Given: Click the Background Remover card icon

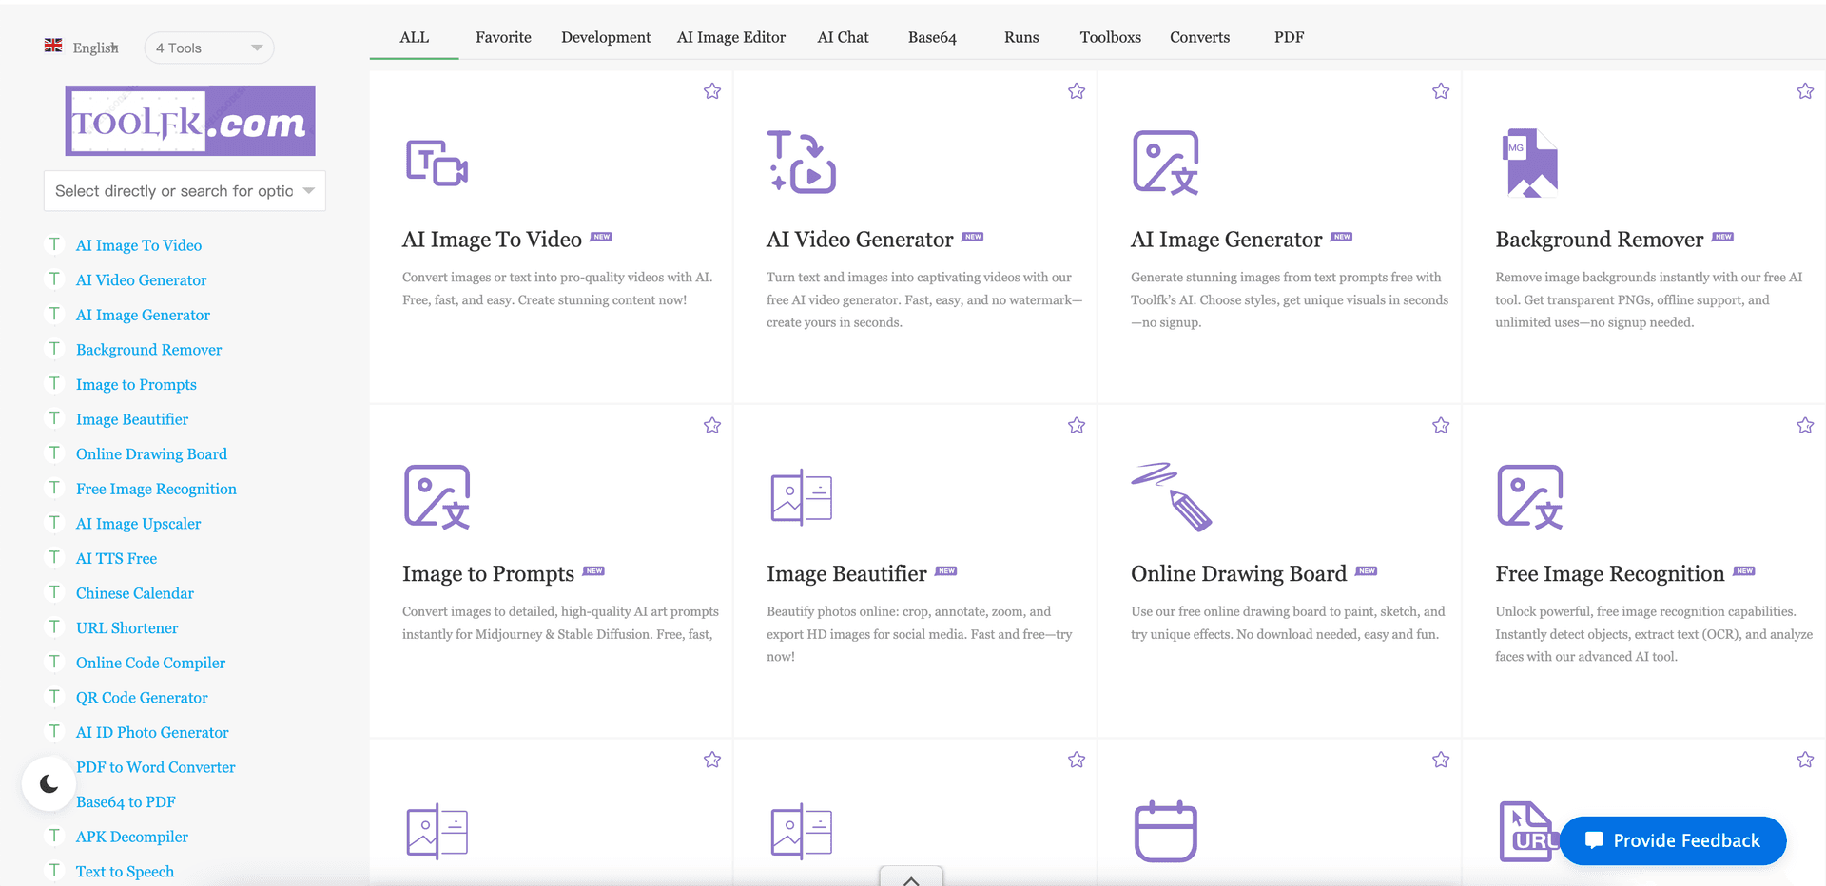Looking at the screenshot, I should tap(1529, 163).
